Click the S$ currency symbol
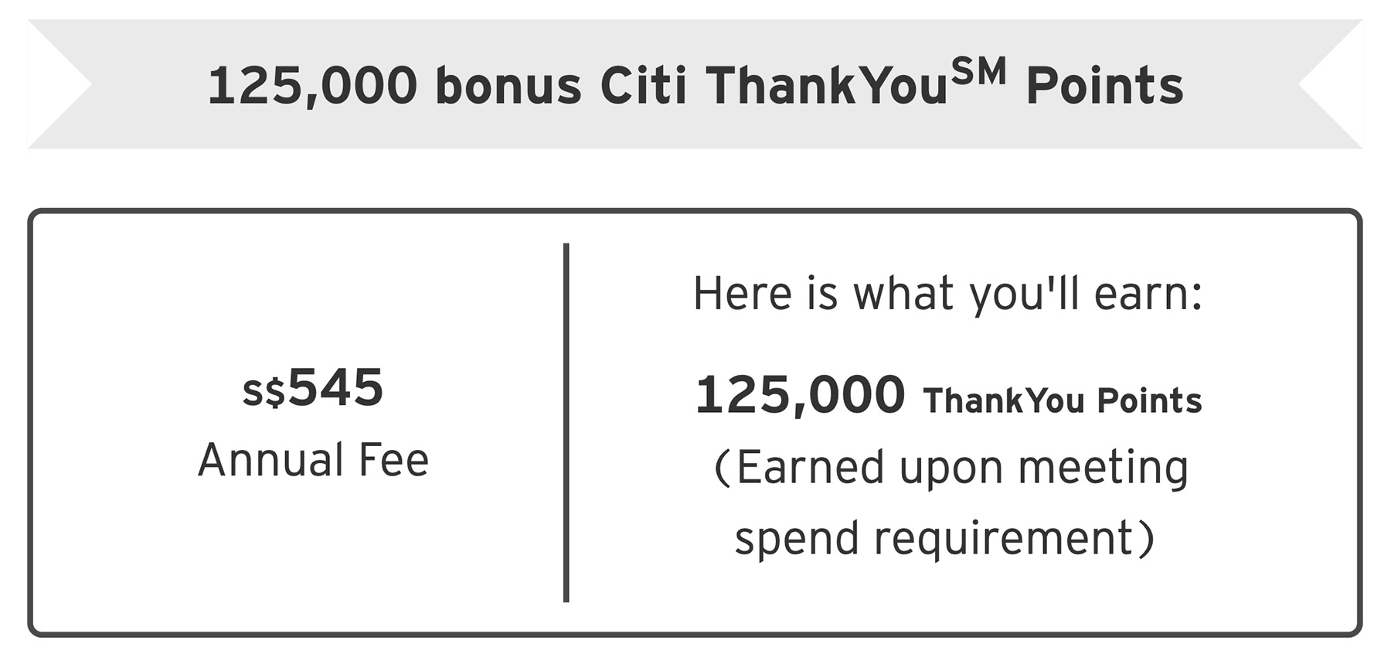This screenshot has width=1391, height=671. coord(264,391)
